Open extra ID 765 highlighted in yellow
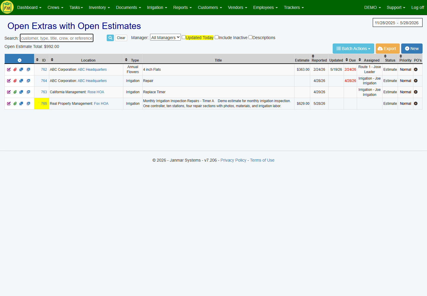427x296 pixels. 44,104
